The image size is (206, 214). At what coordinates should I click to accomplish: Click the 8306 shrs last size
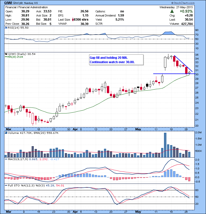tap(81, 20)
